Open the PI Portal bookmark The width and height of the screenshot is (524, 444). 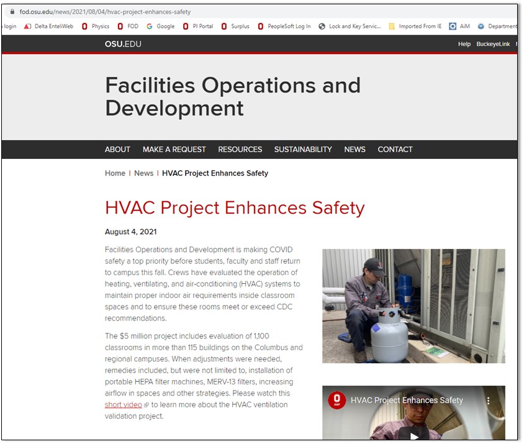198,26
